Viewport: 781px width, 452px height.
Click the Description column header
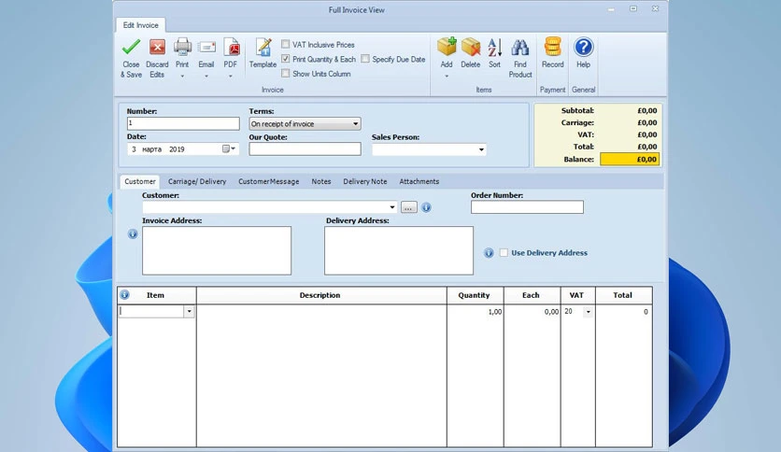coord(321,295)
